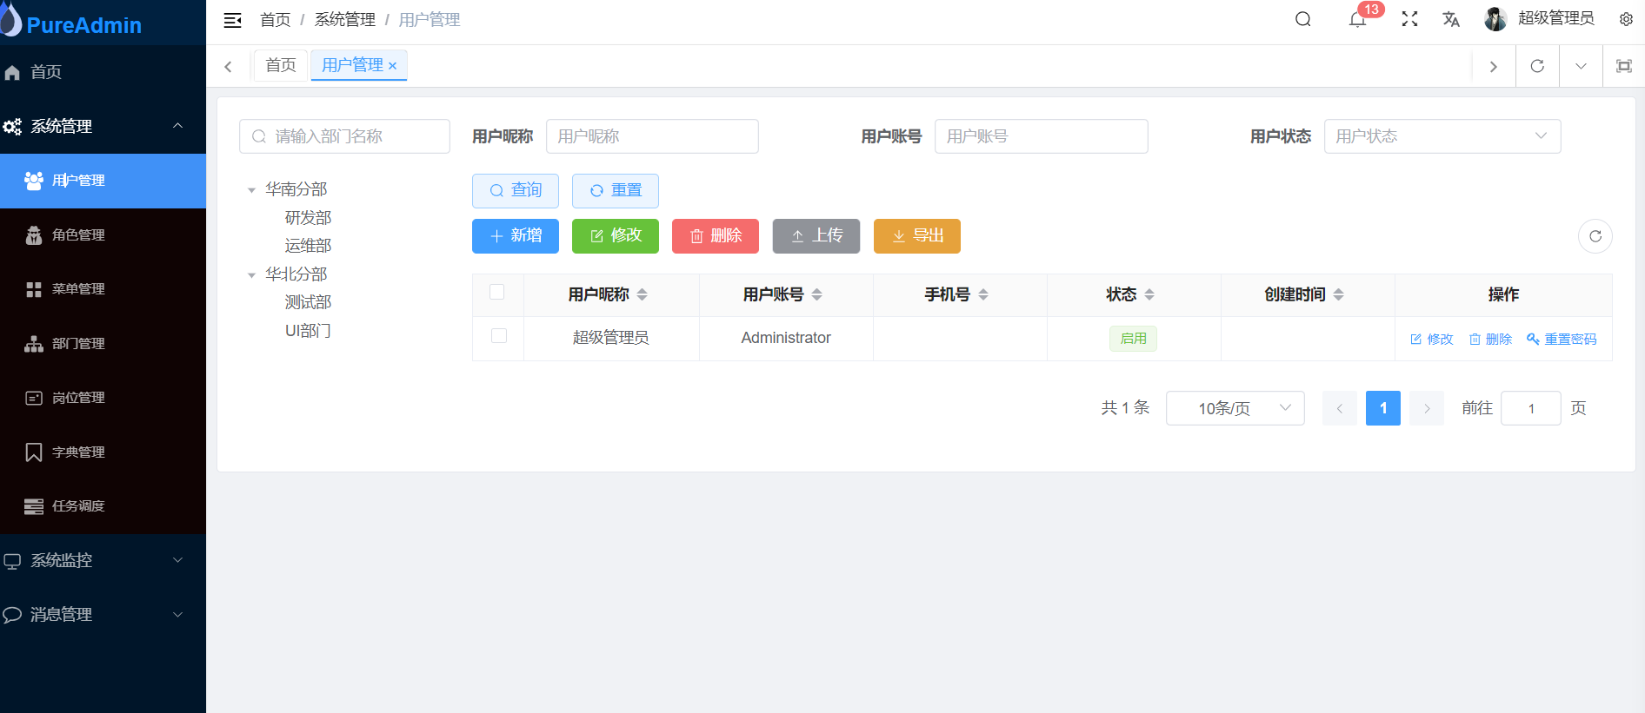The image size is (1645, 713).
Task: Open notifications bell showing 13
Action: 1357,19
